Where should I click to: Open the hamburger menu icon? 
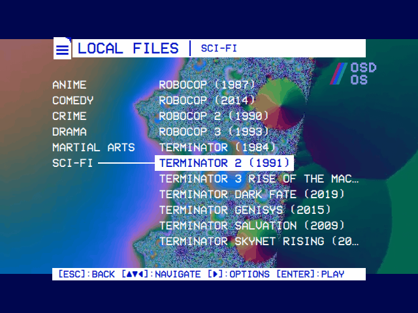tap(63, 49)
